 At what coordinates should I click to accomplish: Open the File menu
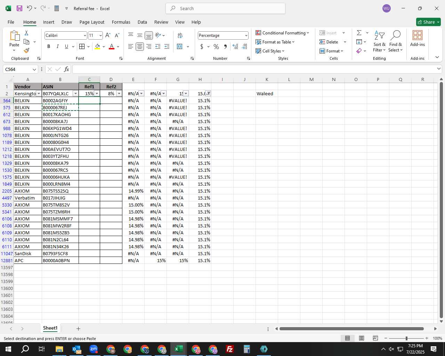pos(11,22)
